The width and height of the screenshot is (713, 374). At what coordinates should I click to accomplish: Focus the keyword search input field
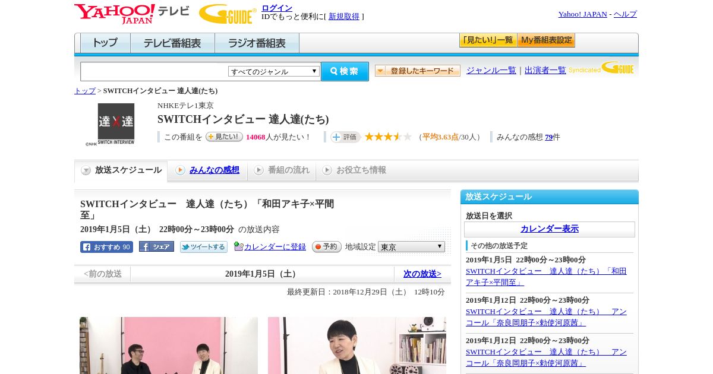click(x=154, y=71)
